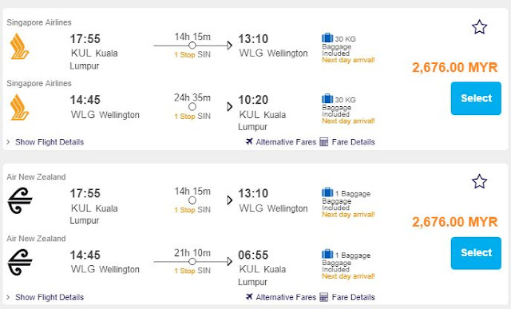The height and width of the screenshot is (309, 511).
Task: Favorite the Air New Zealand itinerary star
Action: pos(479,181)
